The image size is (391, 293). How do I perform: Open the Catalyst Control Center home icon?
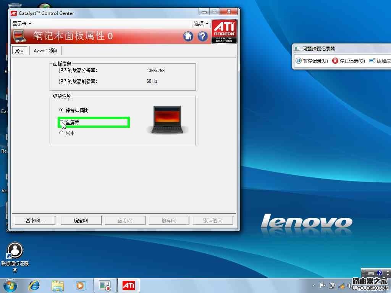pyautogui.click(x=188, y=37)
